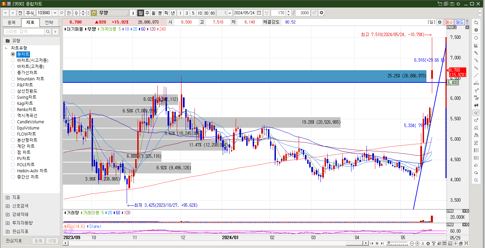Screen dimensions: 485x248
Task: Click the 매도 sell button
Action: [x=460, y=22]
